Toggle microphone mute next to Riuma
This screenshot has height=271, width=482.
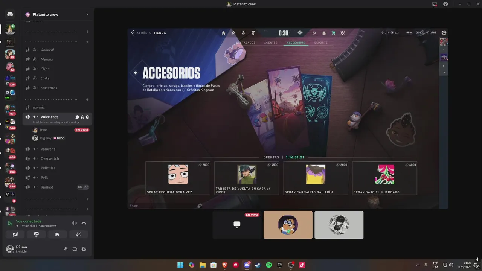pyautogui.click(x=66, y=249)
